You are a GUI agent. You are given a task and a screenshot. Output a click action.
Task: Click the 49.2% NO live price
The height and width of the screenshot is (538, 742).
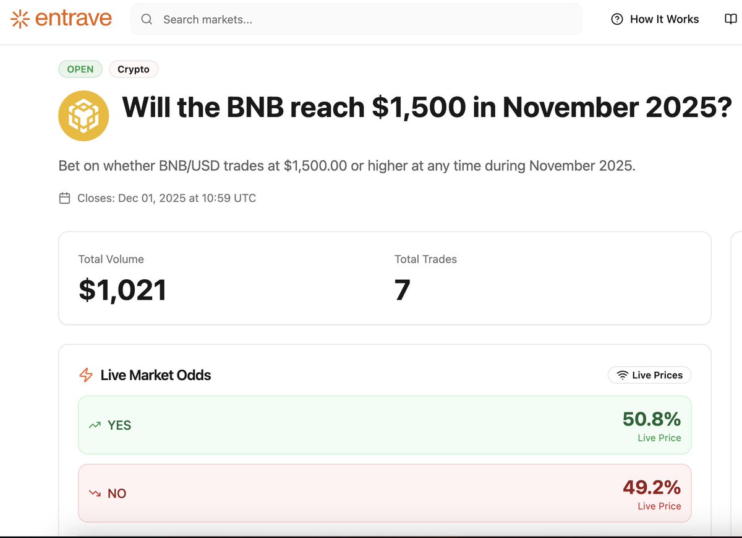[651, 488]
